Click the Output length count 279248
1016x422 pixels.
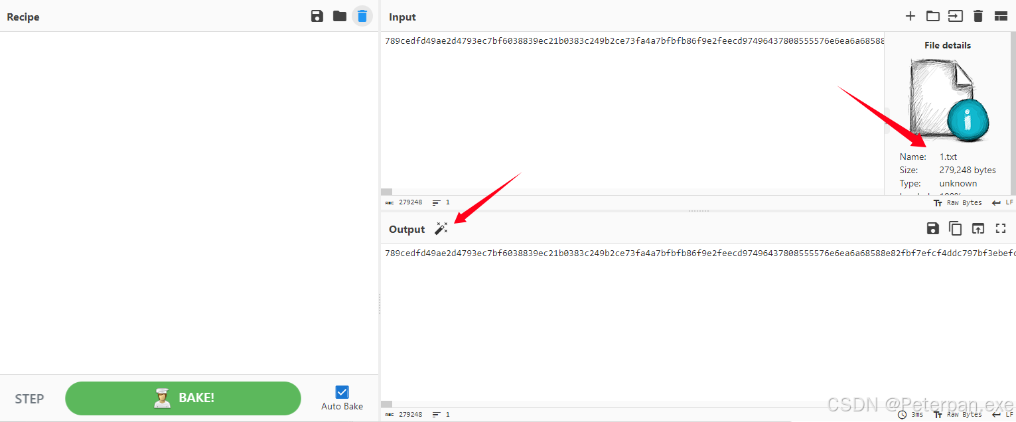[403, 414]
